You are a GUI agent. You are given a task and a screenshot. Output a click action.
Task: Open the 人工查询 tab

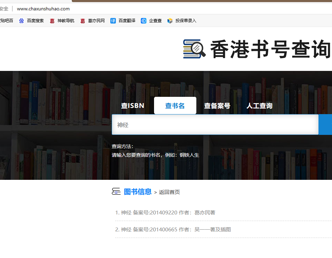pos(259,106)
